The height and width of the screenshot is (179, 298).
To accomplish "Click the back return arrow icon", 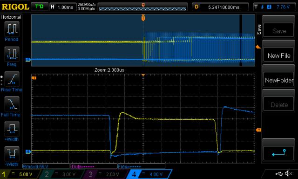I will pos(278,153).
